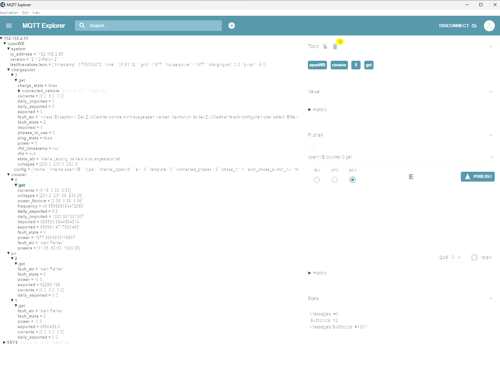Enable the retain checkbox

point(474,257)
